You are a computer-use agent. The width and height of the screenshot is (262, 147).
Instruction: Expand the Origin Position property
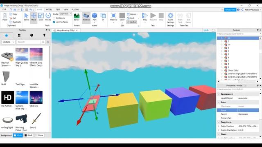(x=219, y=126)
